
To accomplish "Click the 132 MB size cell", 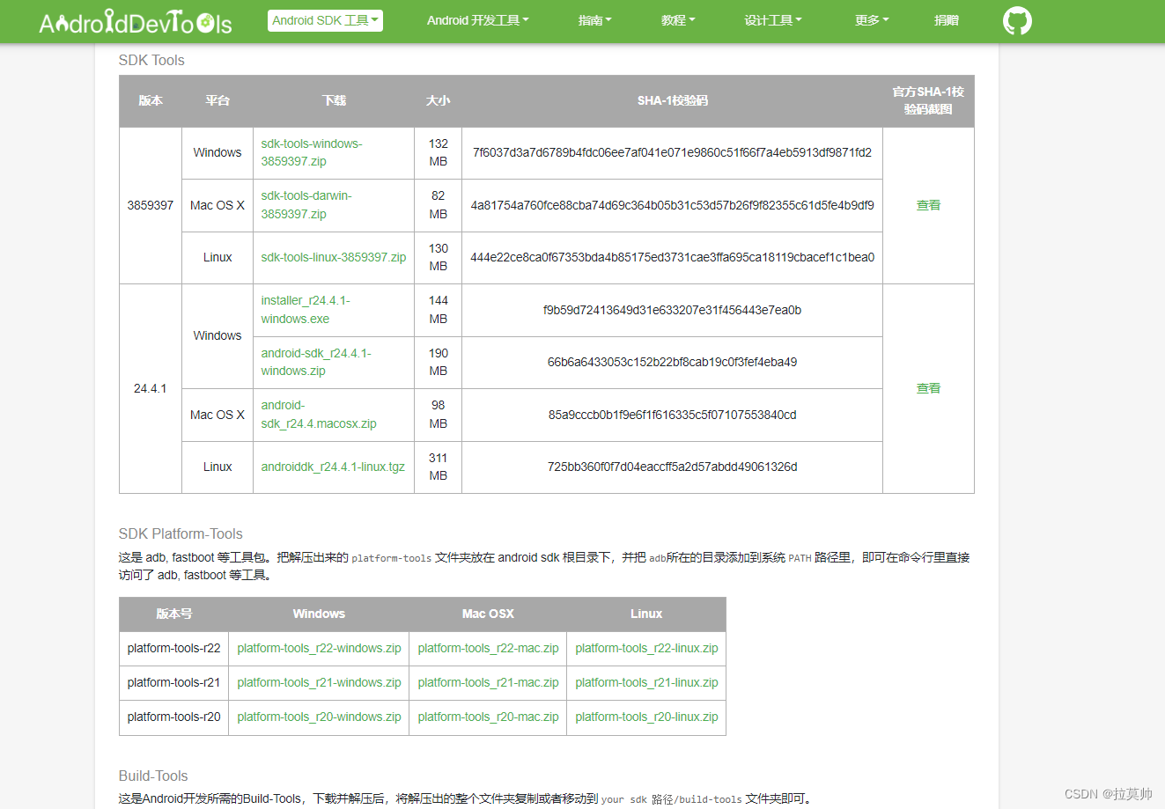I will (438, 152).
